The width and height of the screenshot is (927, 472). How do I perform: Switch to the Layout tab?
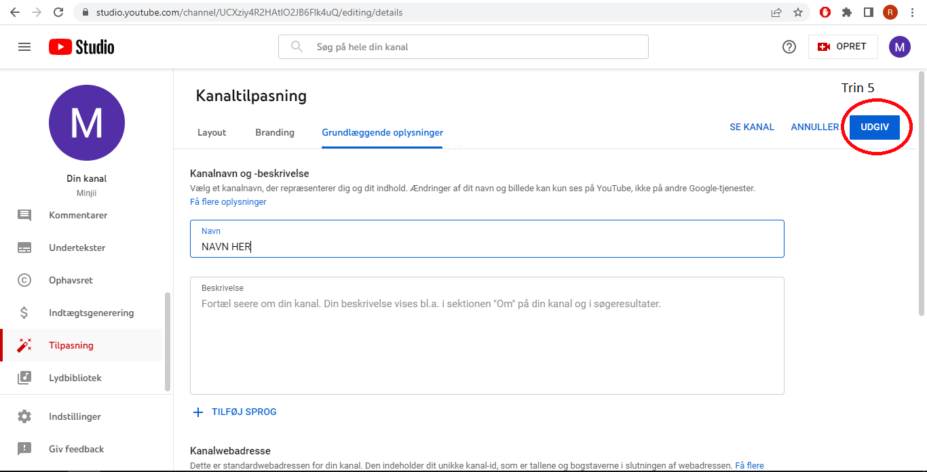click(x=212, y=132)
